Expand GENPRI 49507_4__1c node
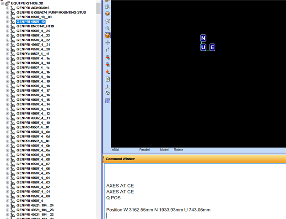The width and height of the screenshot is (286, 219). 8,68
